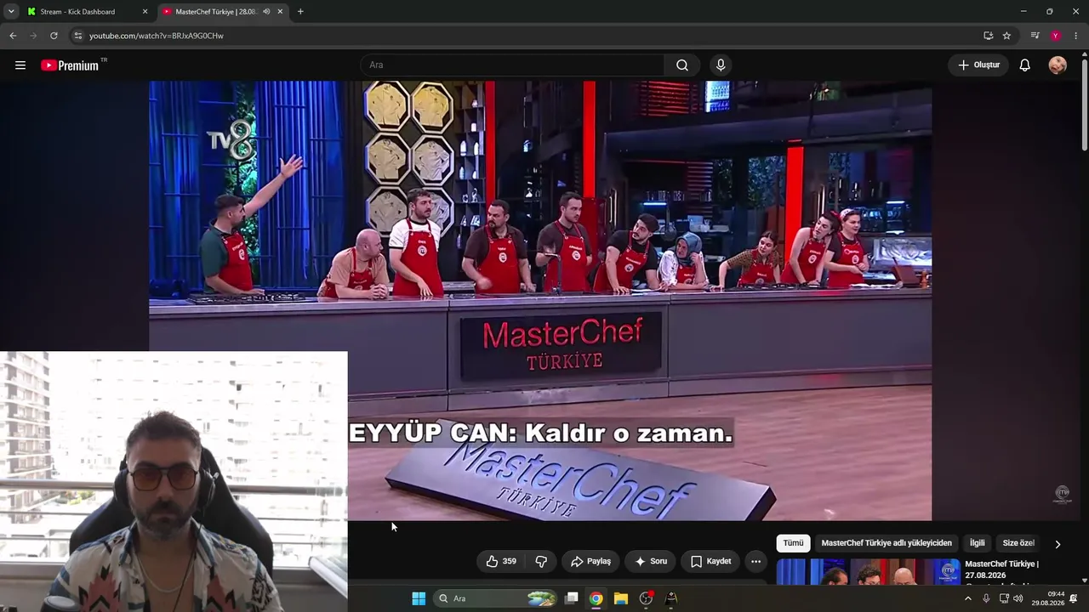Open the YouTube account avatar menu
1089x612 pixels.
click(1058, 65)
